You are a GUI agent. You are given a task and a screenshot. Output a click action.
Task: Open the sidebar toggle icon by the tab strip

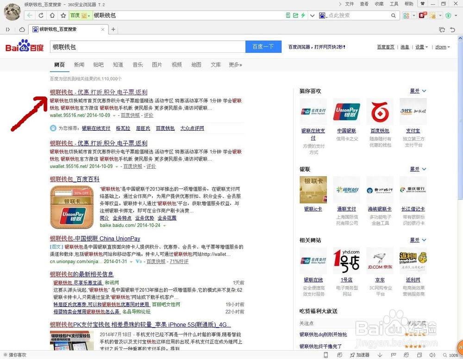(x=8, y=29)
